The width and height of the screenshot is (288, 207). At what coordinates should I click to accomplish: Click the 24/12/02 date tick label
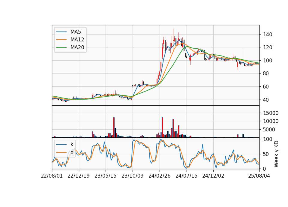pyautogui.click(x=213, y=176)
